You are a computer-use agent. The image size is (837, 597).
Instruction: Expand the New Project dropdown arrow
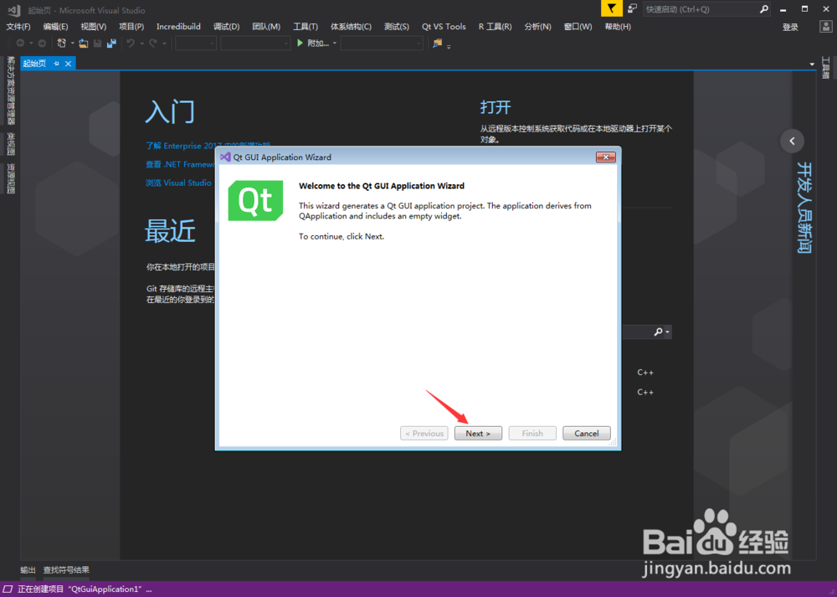point(73,44)
